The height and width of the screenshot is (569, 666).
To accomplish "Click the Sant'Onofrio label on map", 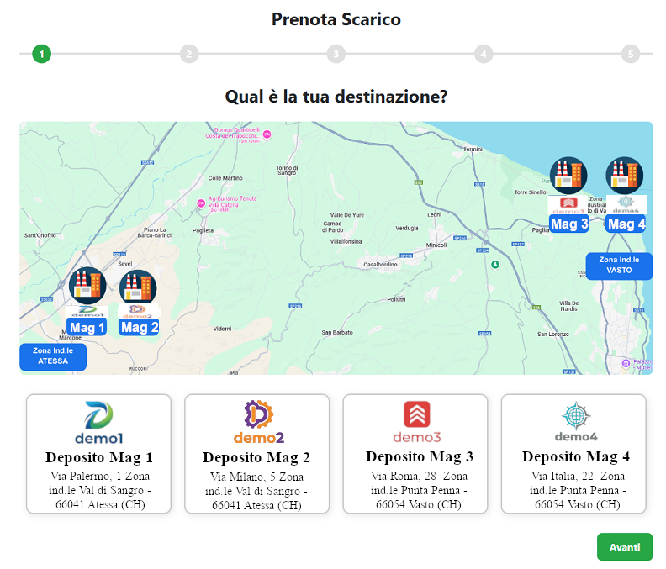I will pyautogui.click(x=40, y=235).
